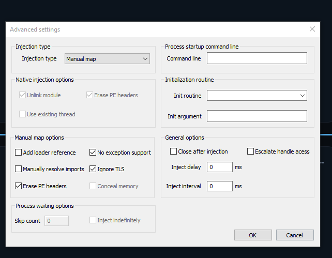
Task: Disable Erase PE headers in Manual map options
Action: click(x=19, y=186)
